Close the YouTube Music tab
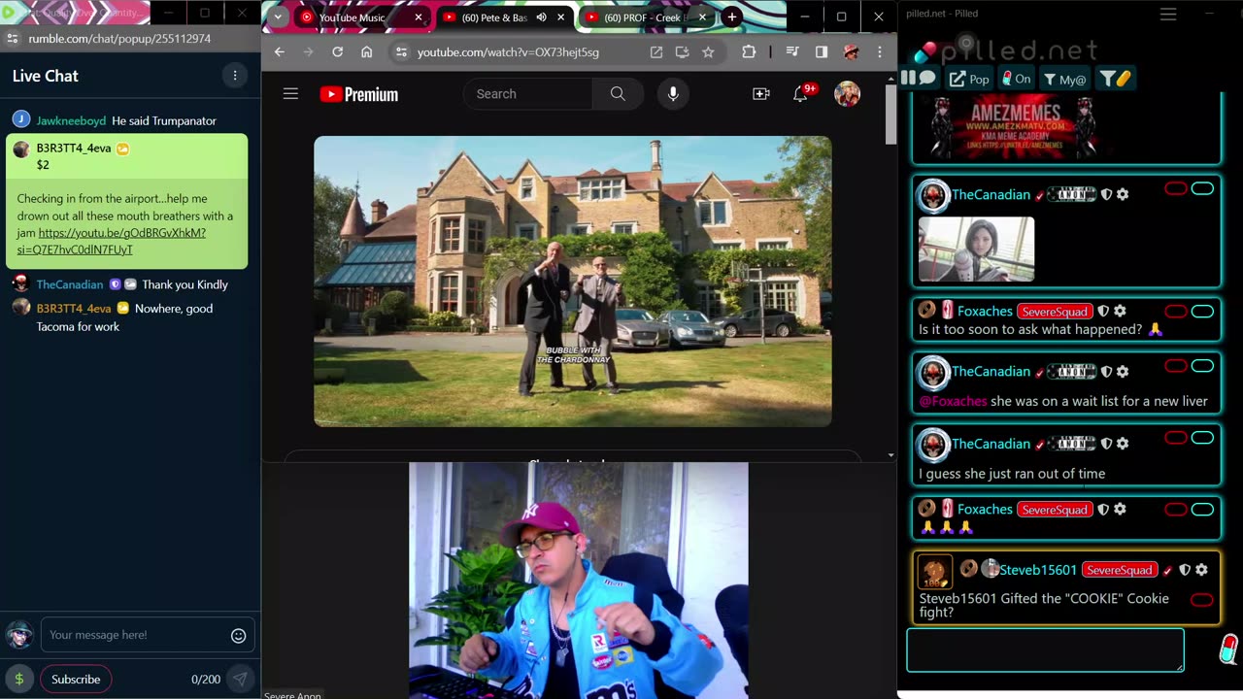Viewport: 1243px width, 699px height. 419,17
